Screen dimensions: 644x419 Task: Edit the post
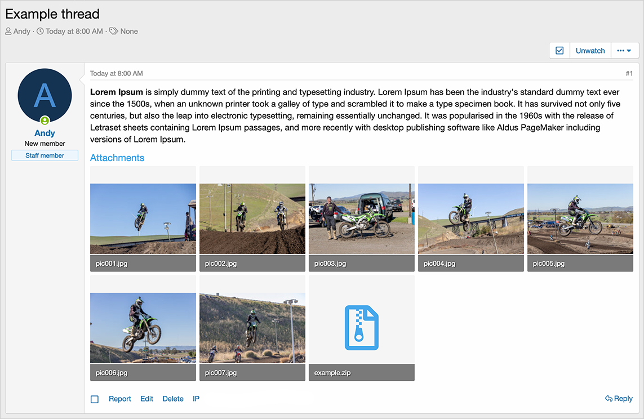(146, 399)
